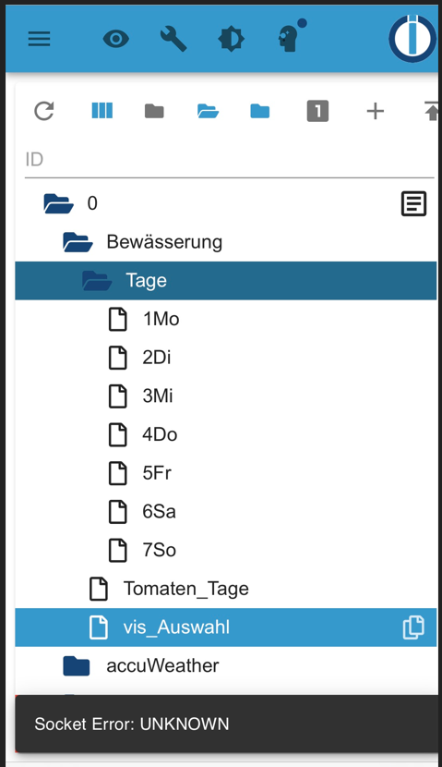Image resolution: width=442 pixels, height=767 pixels.
Task: Copy the vis_Auswahl object ID
Action: tap(413, 627)
